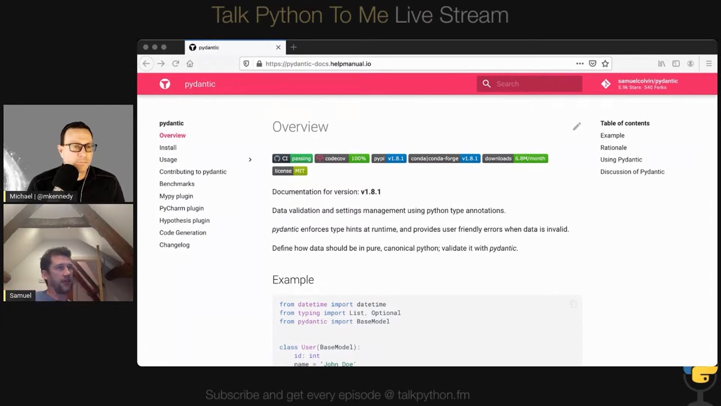Open the Library bookmarks menu
This screenshot has height=406, width=721.
[x=662, y=64]
